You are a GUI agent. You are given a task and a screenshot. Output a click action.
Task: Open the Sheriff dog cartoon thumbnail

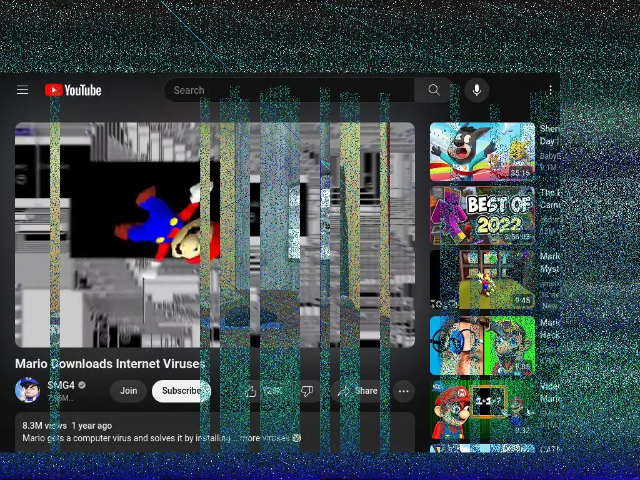(482, 152)
